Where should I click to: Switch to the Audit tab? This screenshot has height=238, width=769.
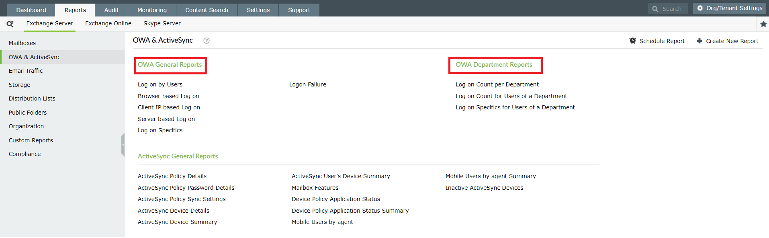pyautogui.click(x=111, y=10)
